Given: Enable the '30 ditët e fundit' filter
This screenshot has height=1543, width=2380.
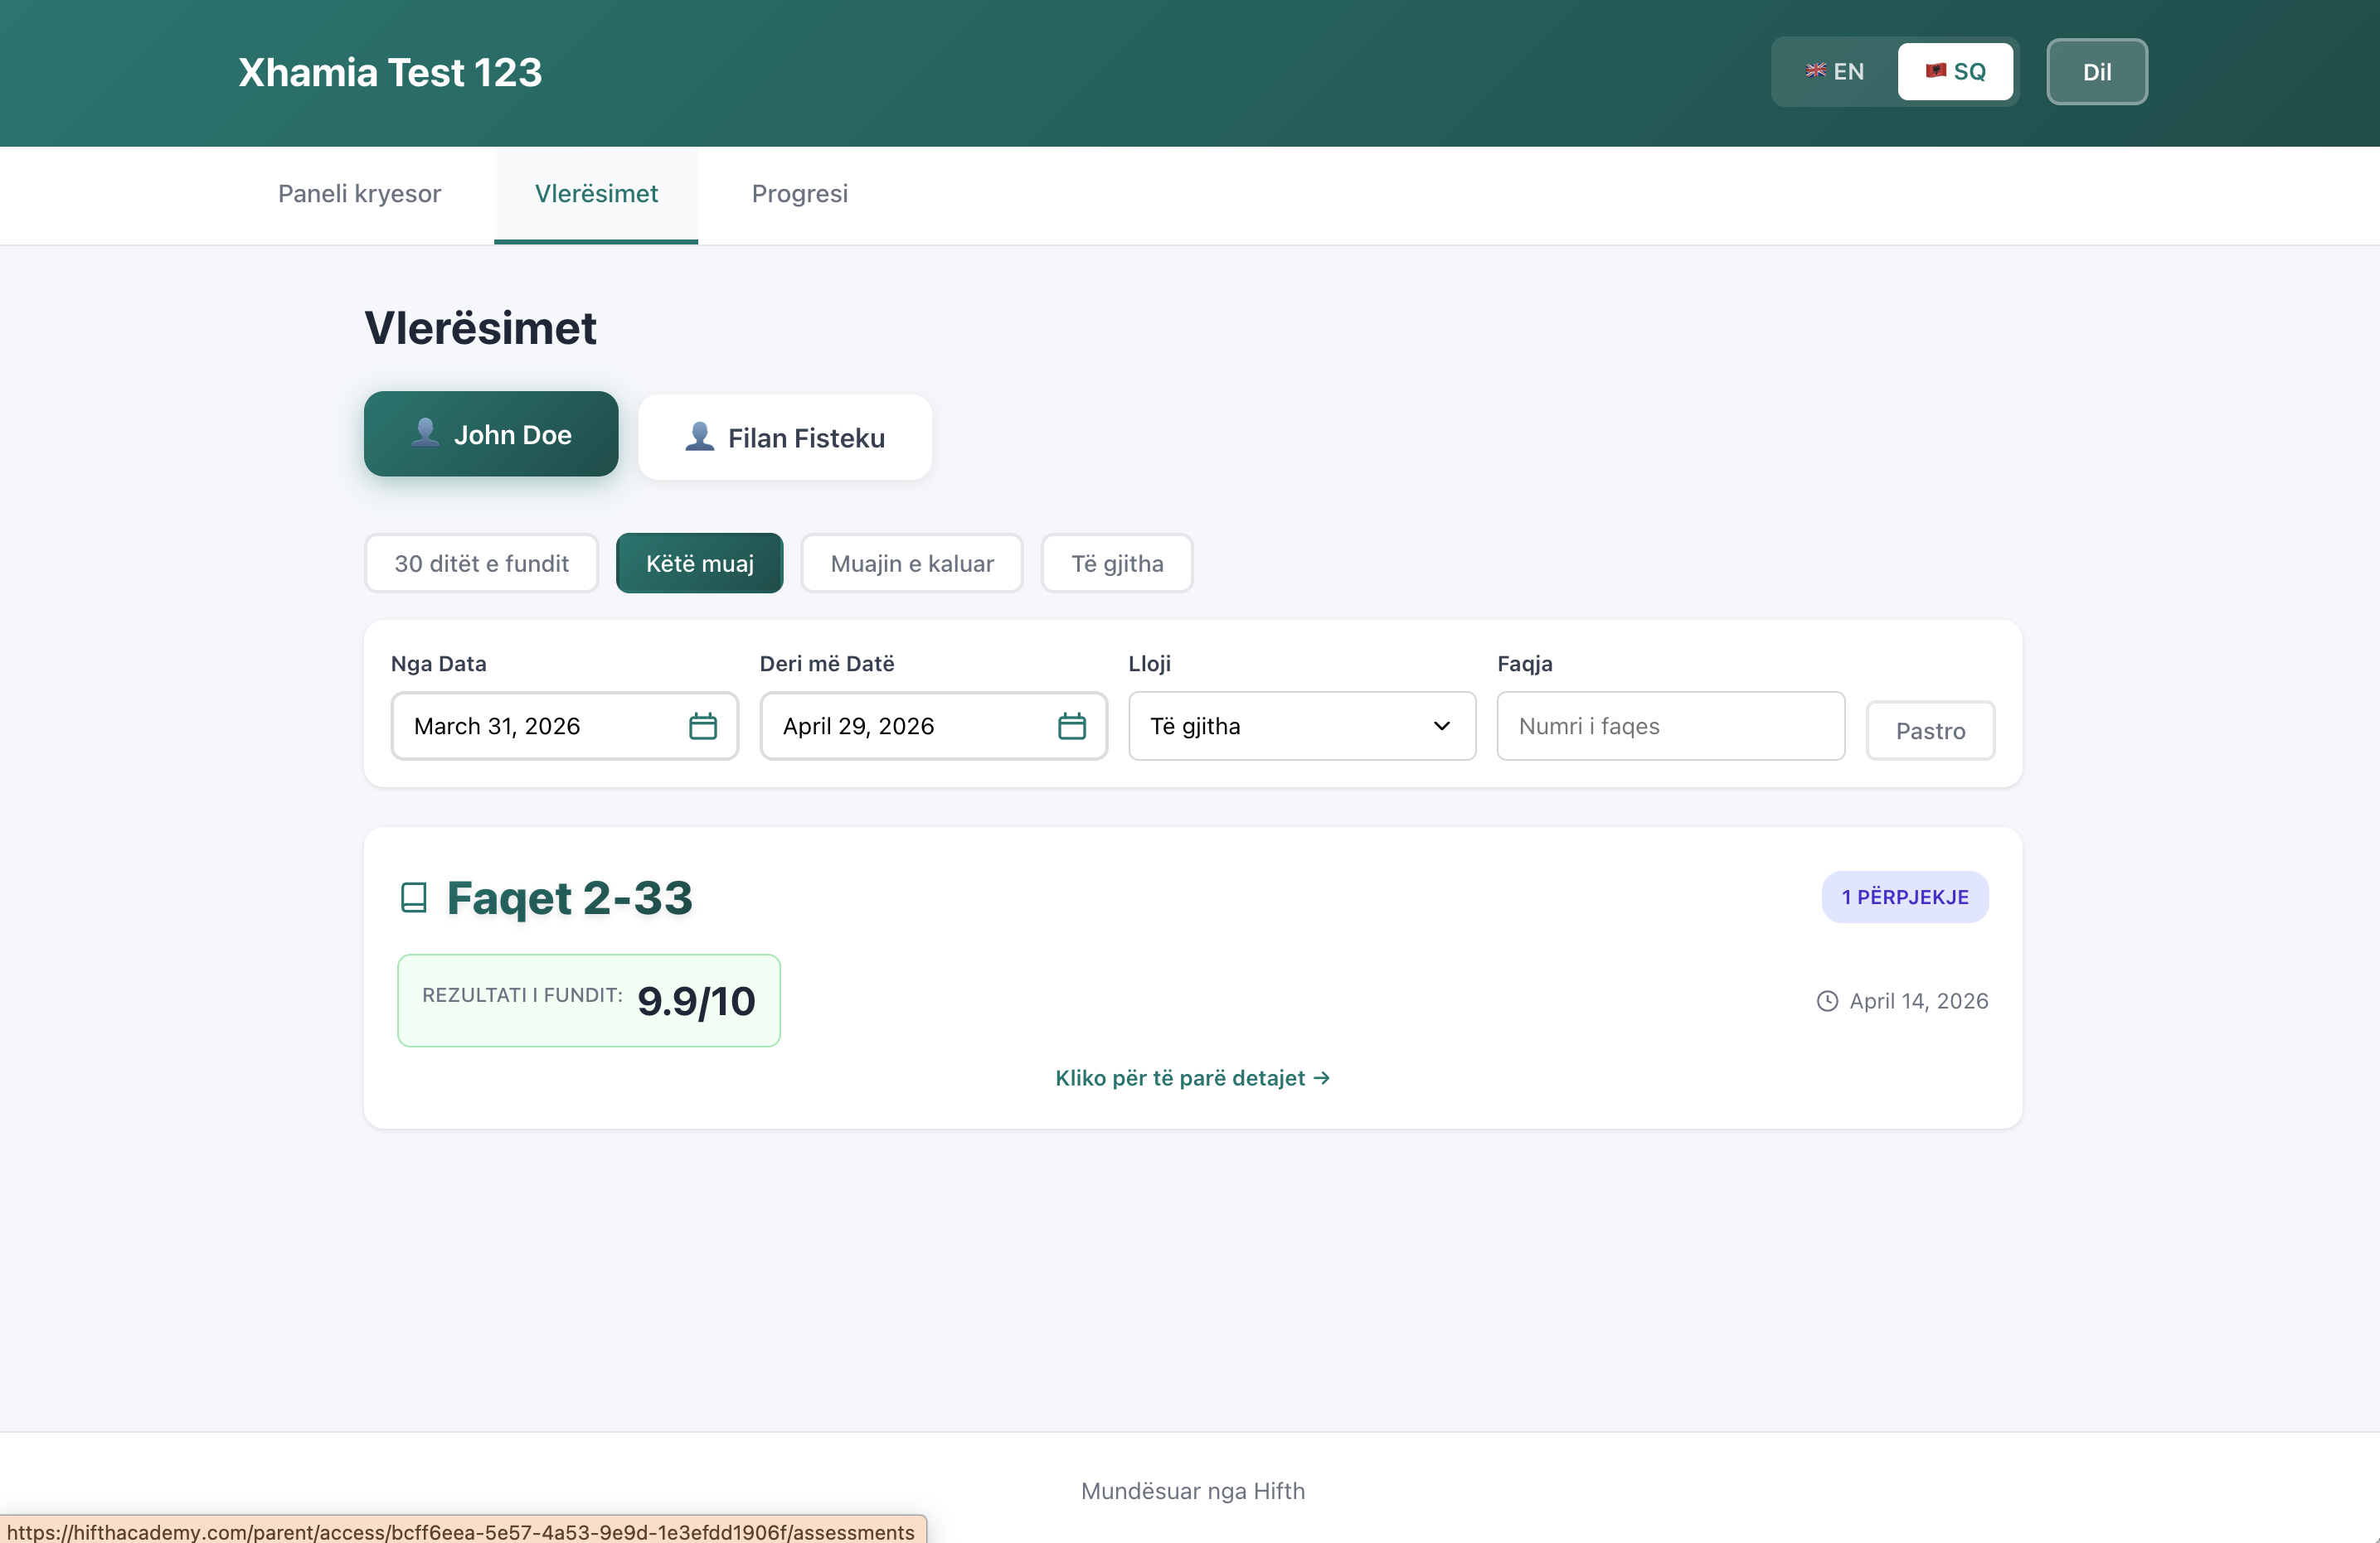Looking at the screenshot, I should click(481, 564).
